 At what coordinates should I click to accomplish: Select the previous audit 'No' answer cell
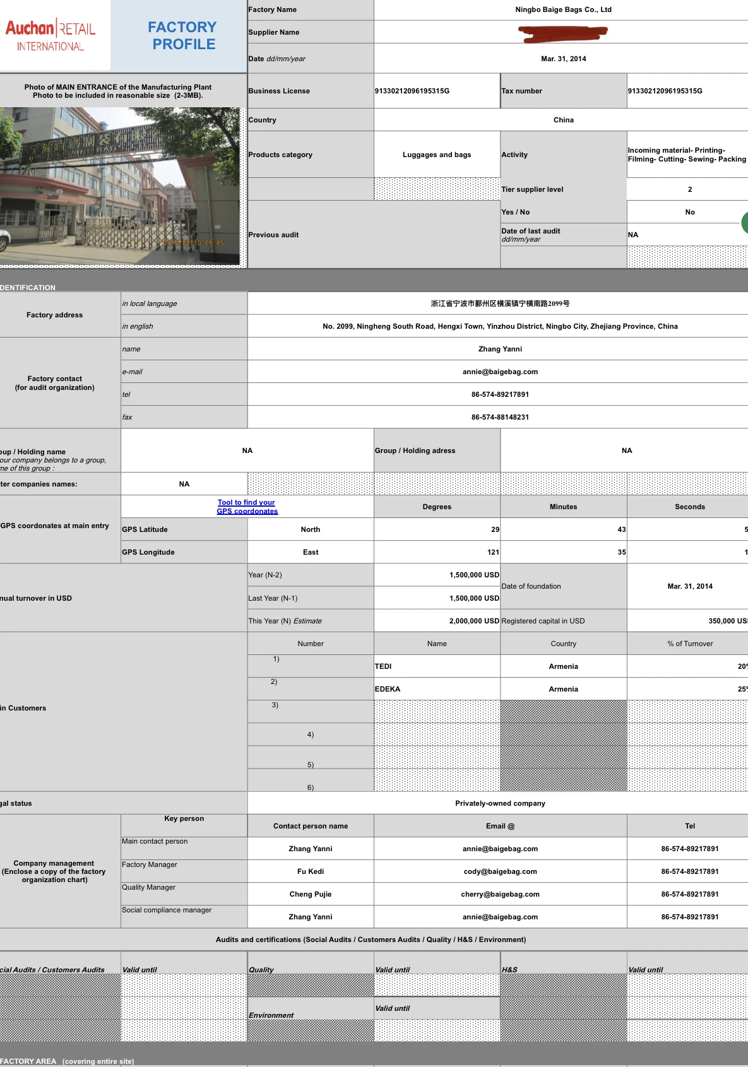(689, 212)
